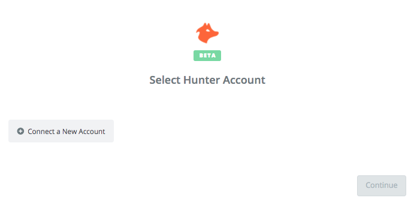Click Continue at the bottom right

point(382,185)
